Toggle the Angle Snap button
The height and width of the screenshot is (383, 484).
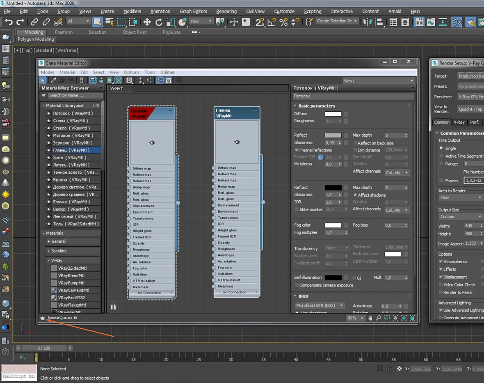[x=272, y=22]
